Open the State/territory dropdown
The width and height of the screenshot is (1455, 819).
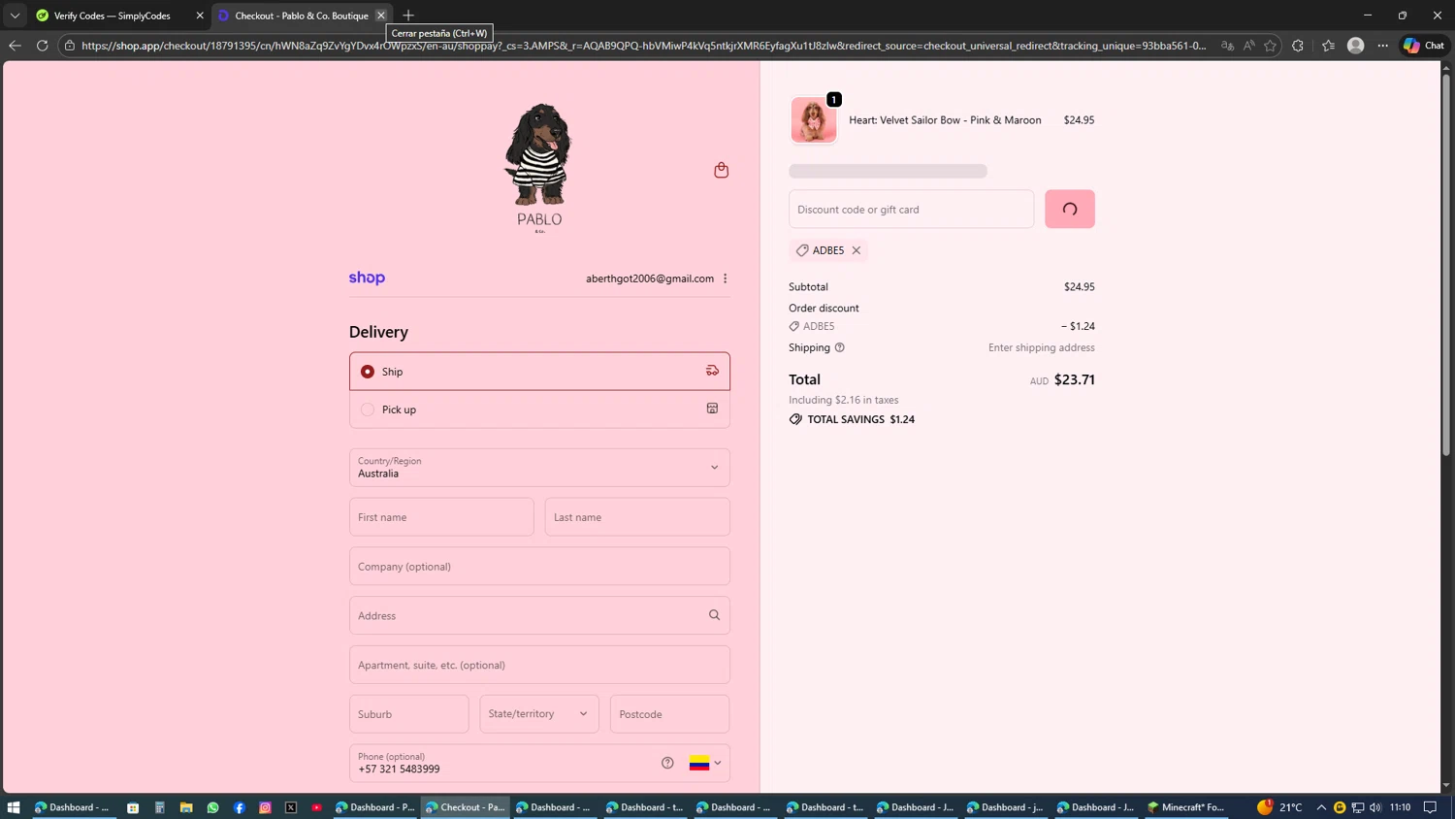click(x=539, y=714)
